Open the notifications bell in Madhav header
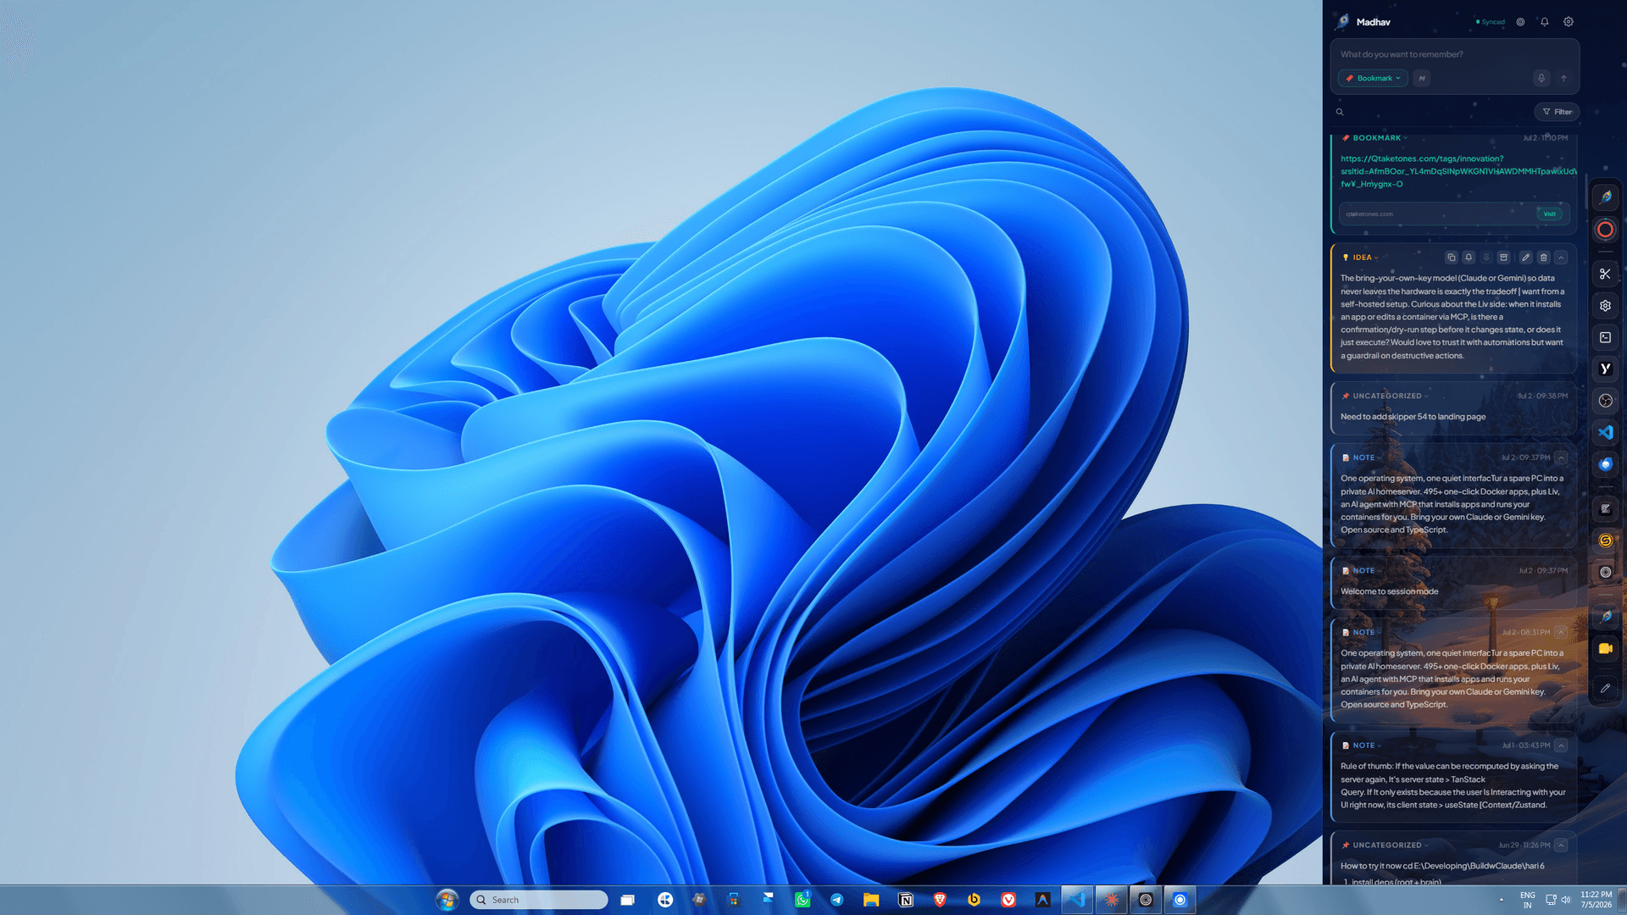1627x915 pixels. [x=1544, y=22]
